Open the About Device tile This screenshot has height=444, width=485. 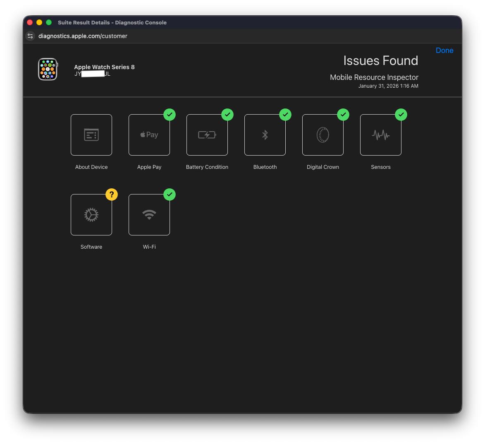(x=91, y=134)
